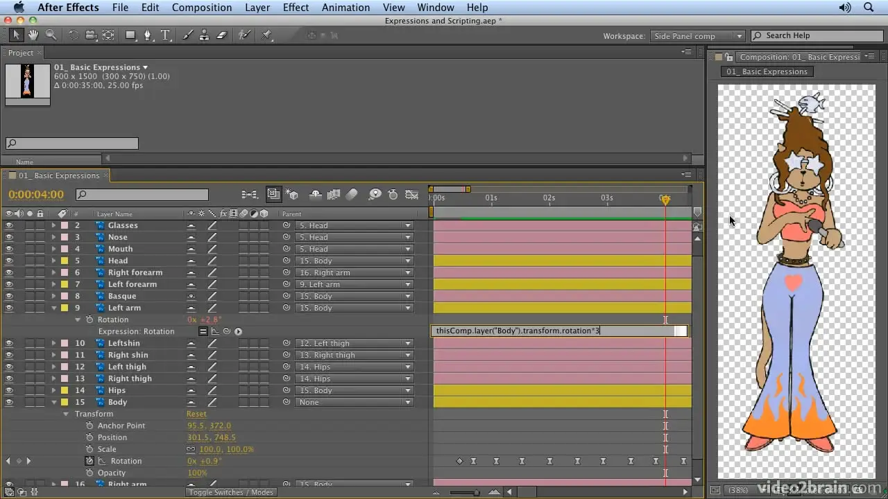888x499 pixels.
Task: Open Body layer parent dropdown None
Action: [x=354, y=402]
